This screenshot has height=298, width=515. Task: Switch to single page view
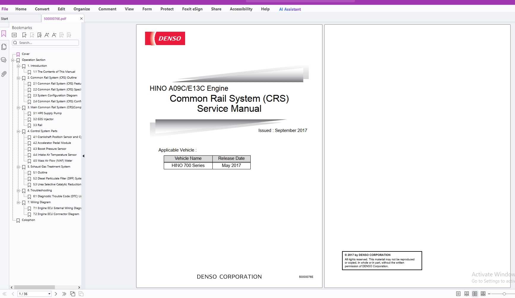458,294
